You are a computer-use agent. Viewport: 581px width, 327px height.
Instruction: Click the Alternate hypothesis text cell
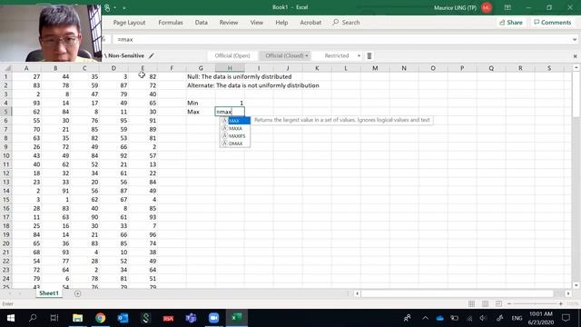pyautogui.click(x=253, y=85)
